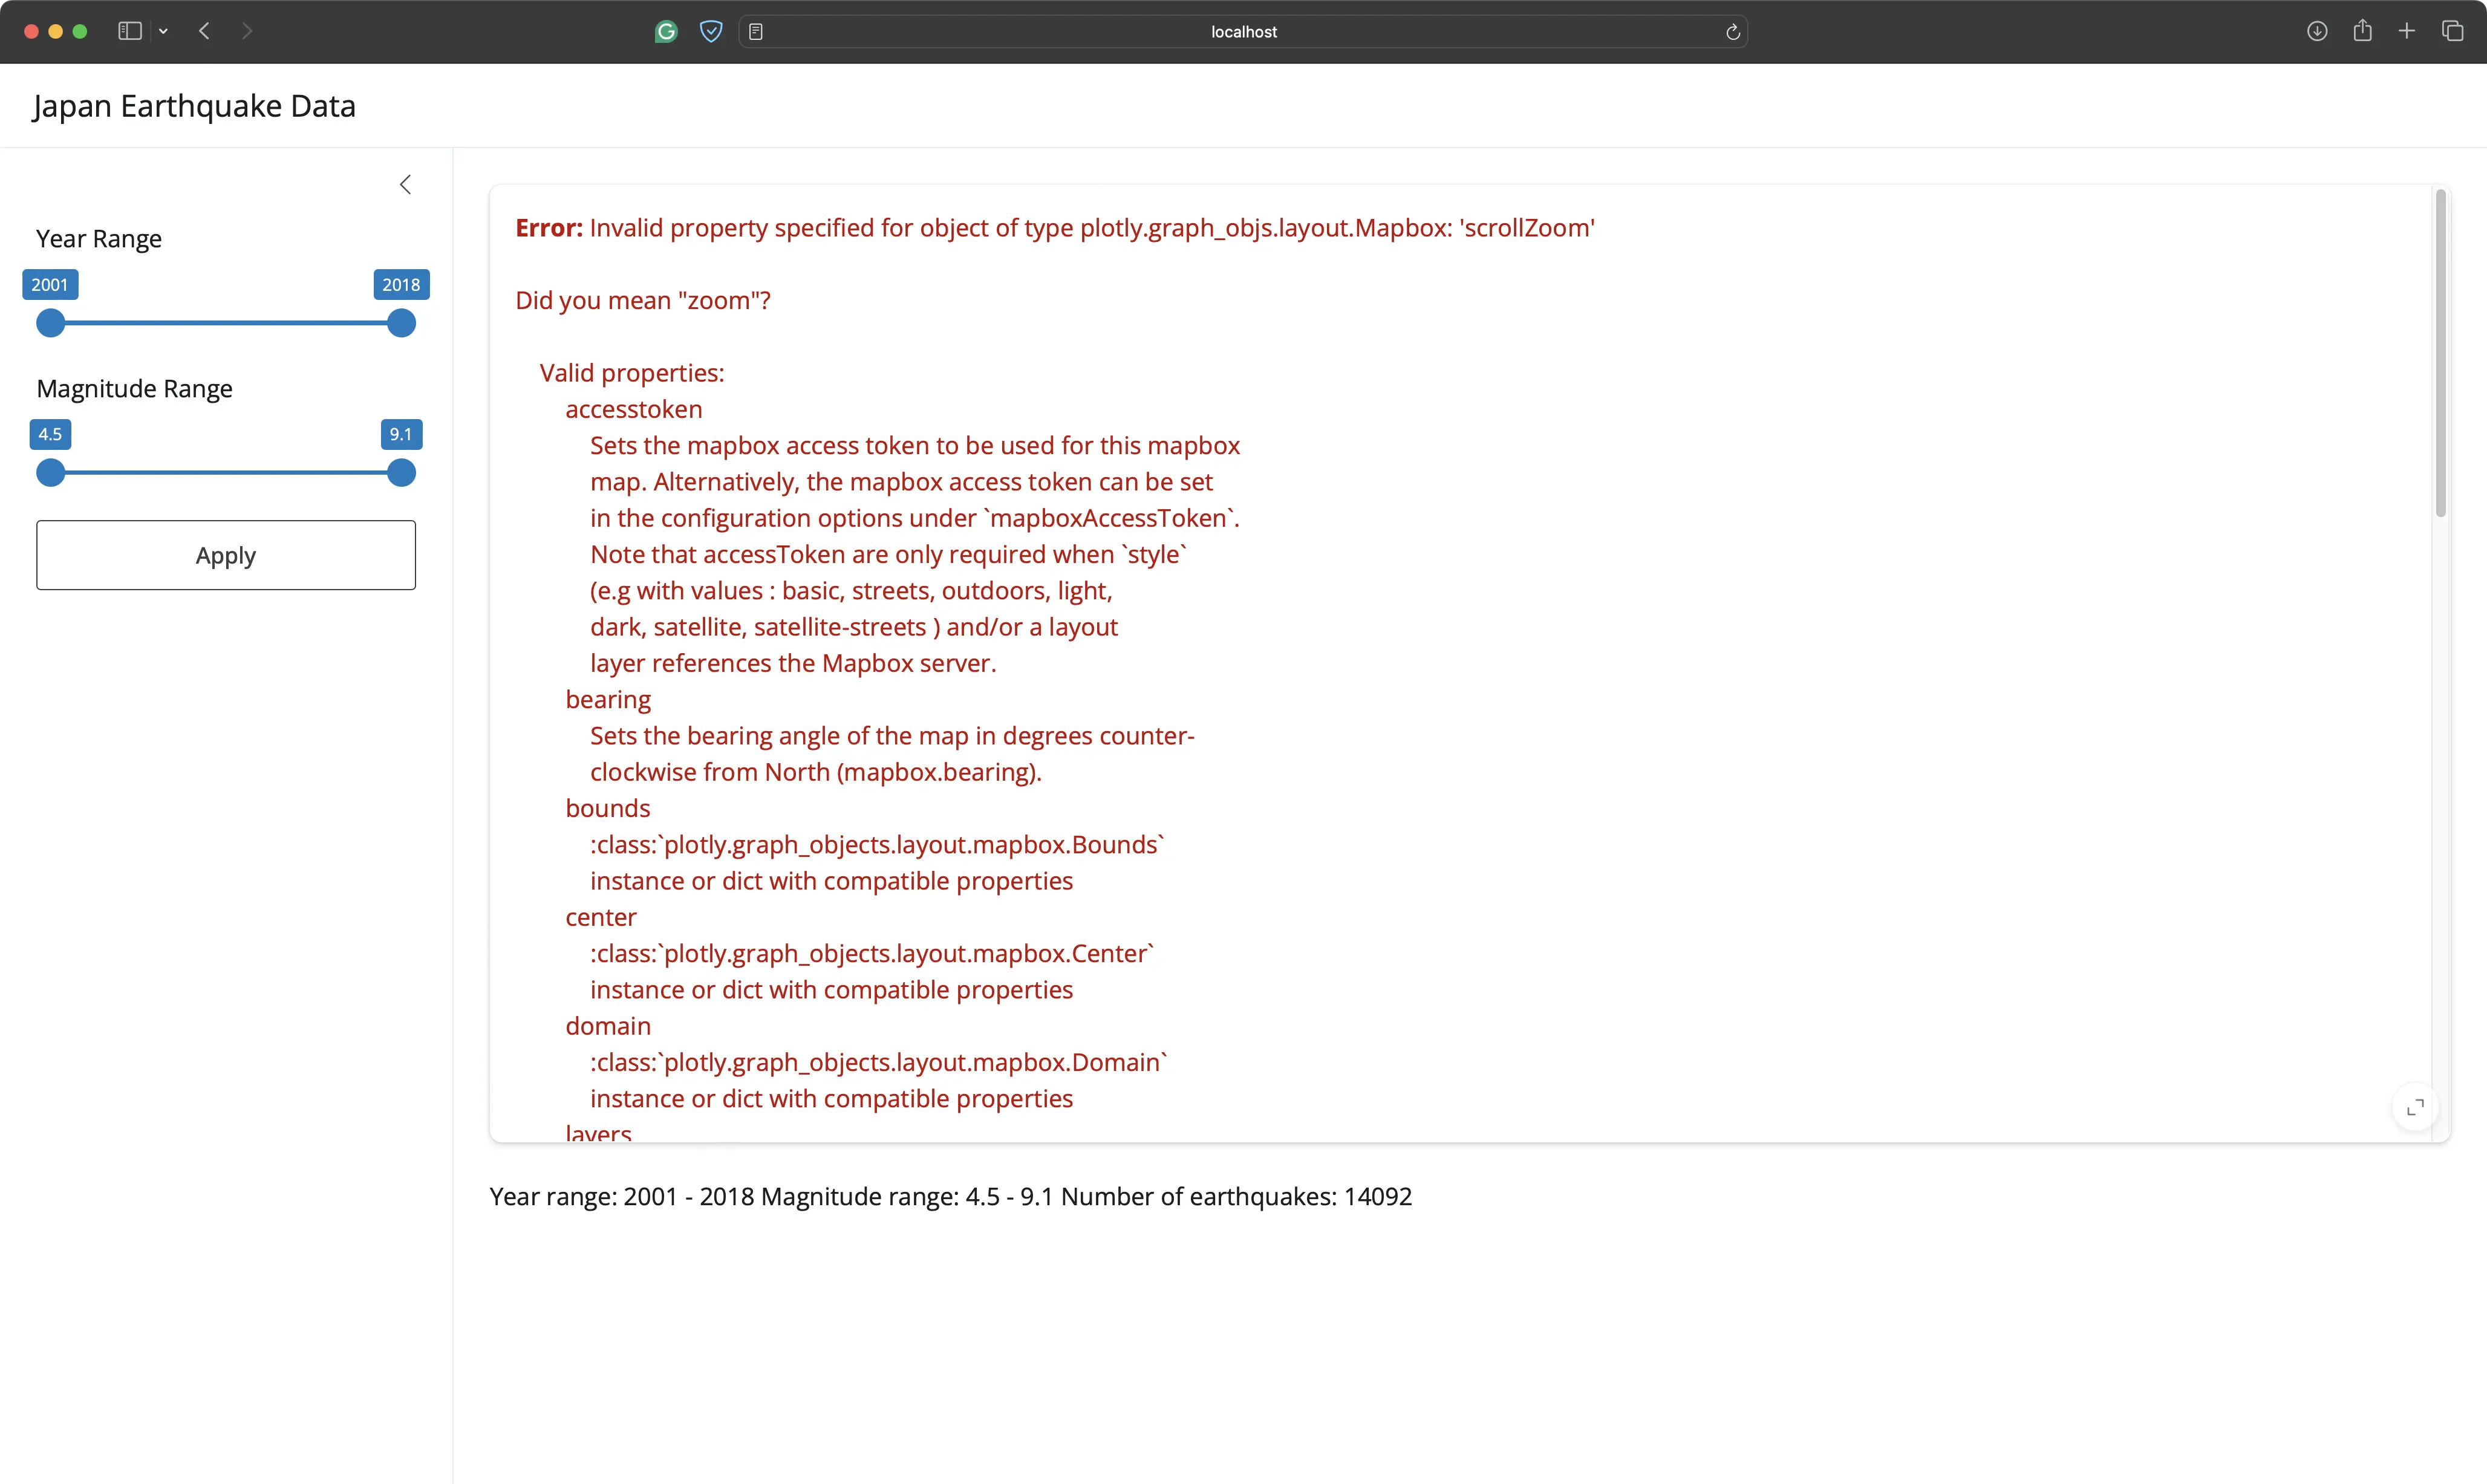Toggle the Safari sidebar

[x=130, y=31]
